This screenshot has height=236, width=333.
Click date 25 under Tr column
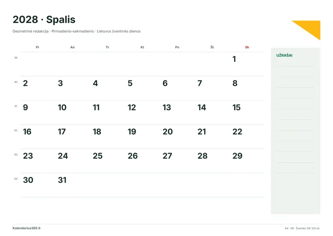[x=97, y=156]
